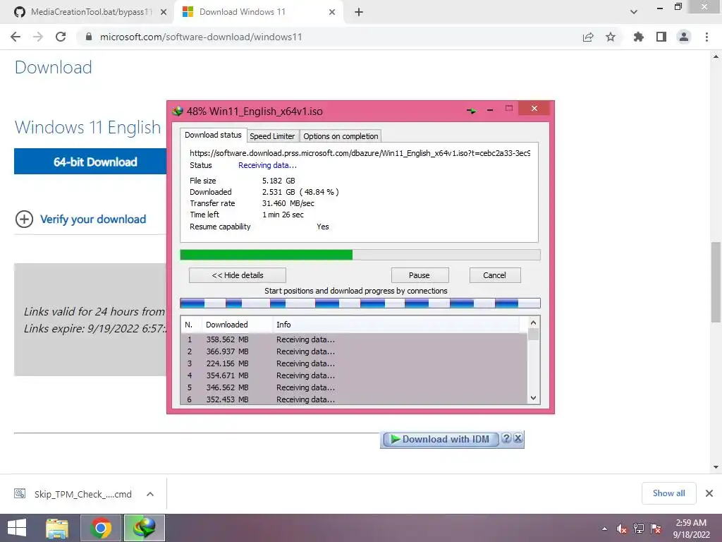This screenshot has width=722, height=542.
Task: Open File Explorer from taskbar
Action: click(x=57, y=528)
